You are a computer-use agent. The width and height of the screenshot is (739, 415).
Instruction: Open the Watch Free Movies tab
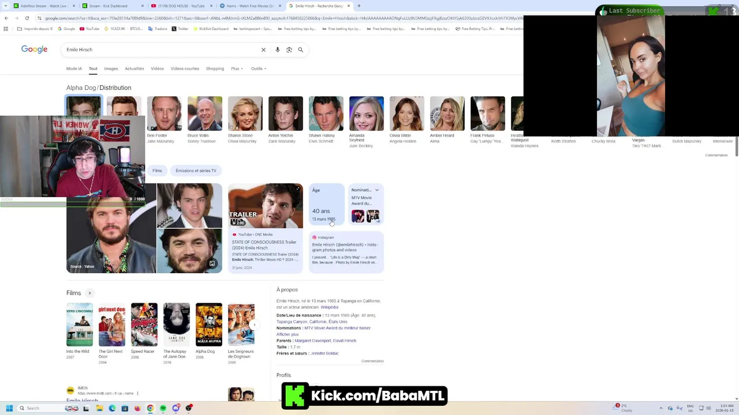(x=249, y=6)
